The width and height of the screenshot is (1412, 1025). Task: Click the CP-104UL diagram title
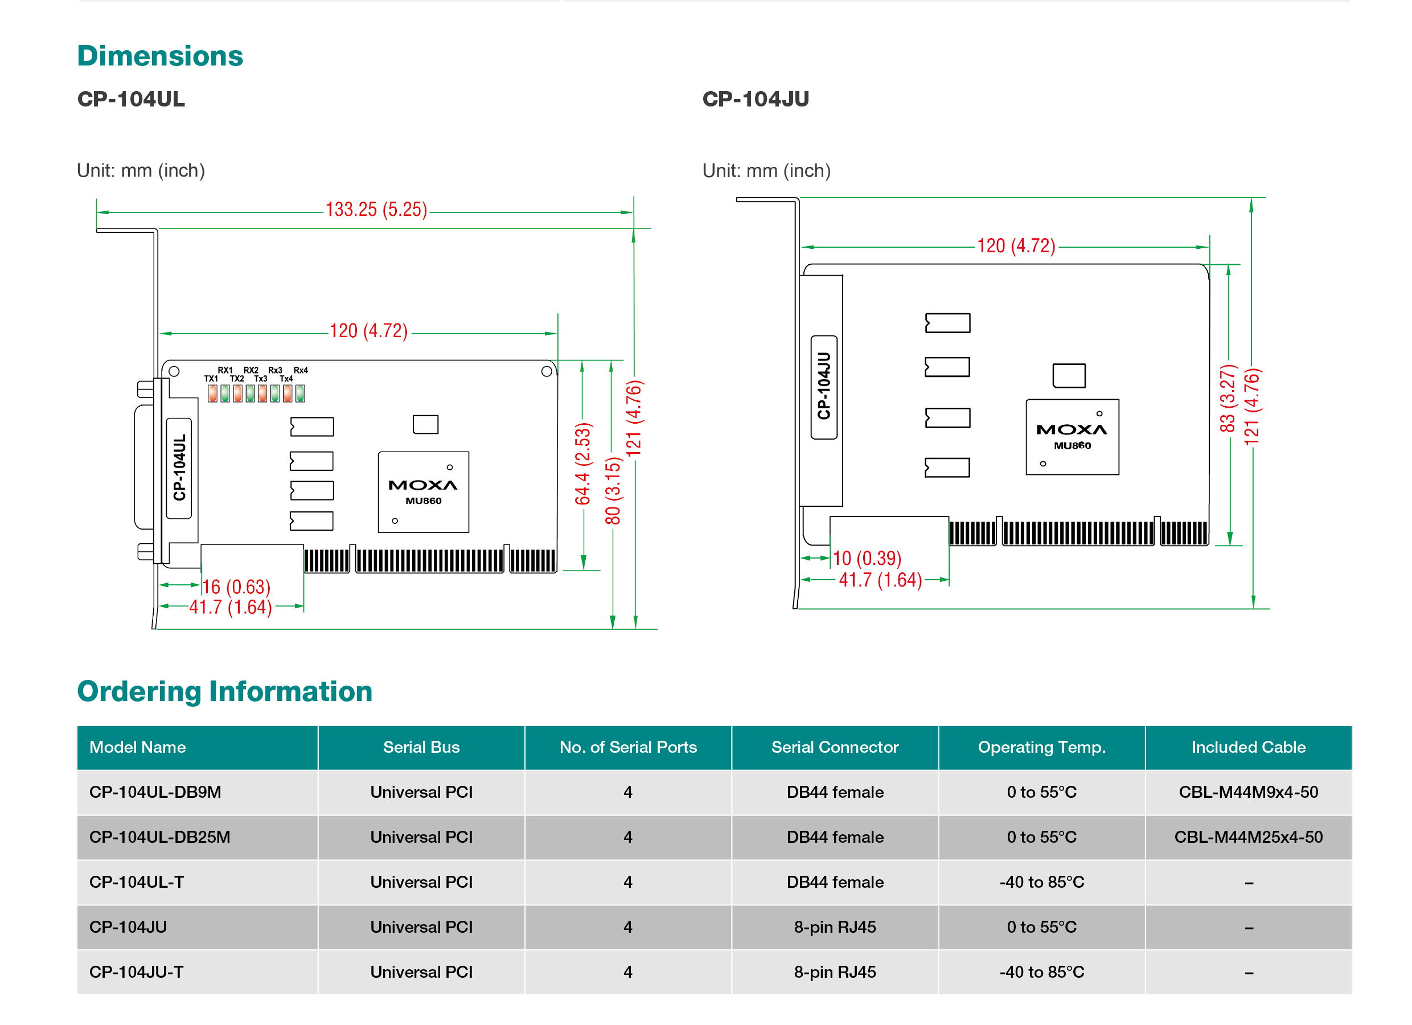click(131, 99)
